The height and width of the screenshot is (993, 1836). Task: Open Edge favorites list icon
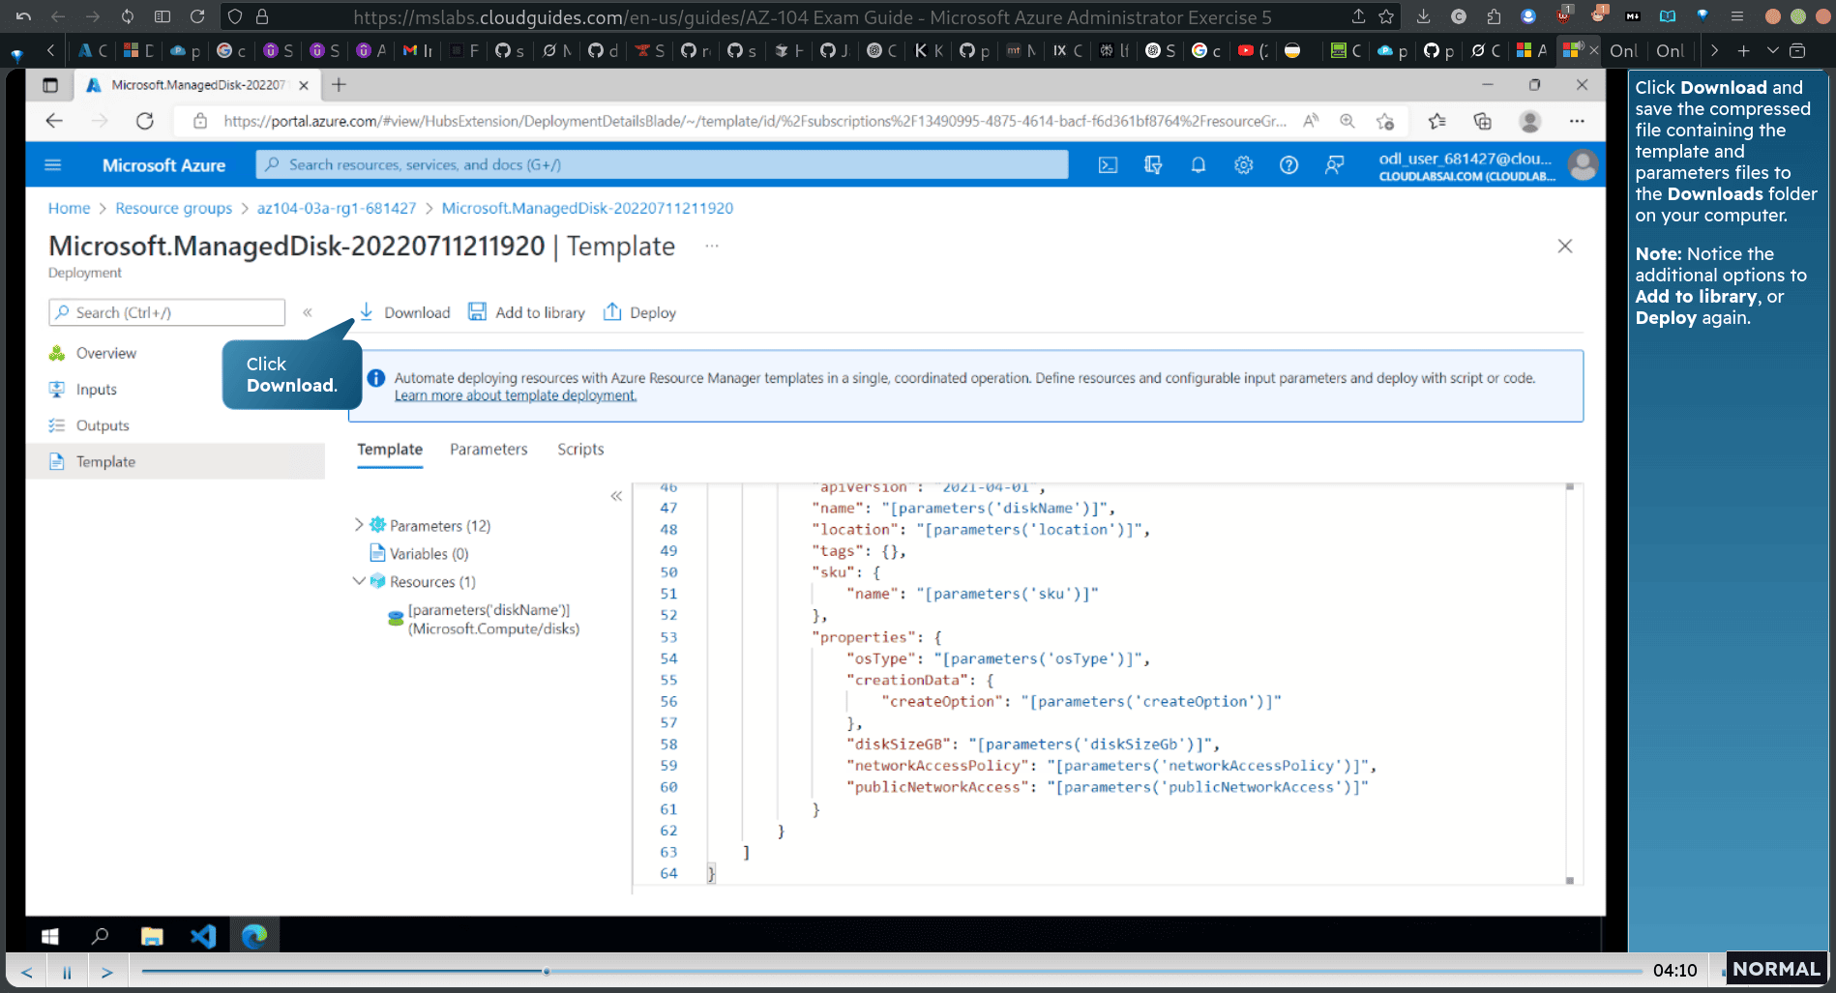pyautogui.click(x=1436, y=121)
